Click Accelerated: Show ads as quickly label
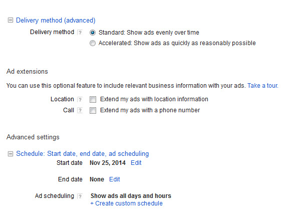The image size is (305, 212). [x=177, y=43]
